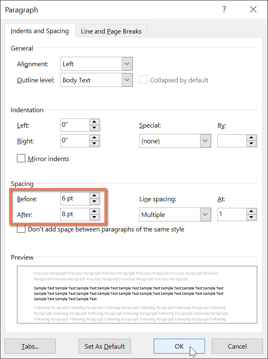
Task: Click the After spacing input field
Action: [x=75, y=214]
